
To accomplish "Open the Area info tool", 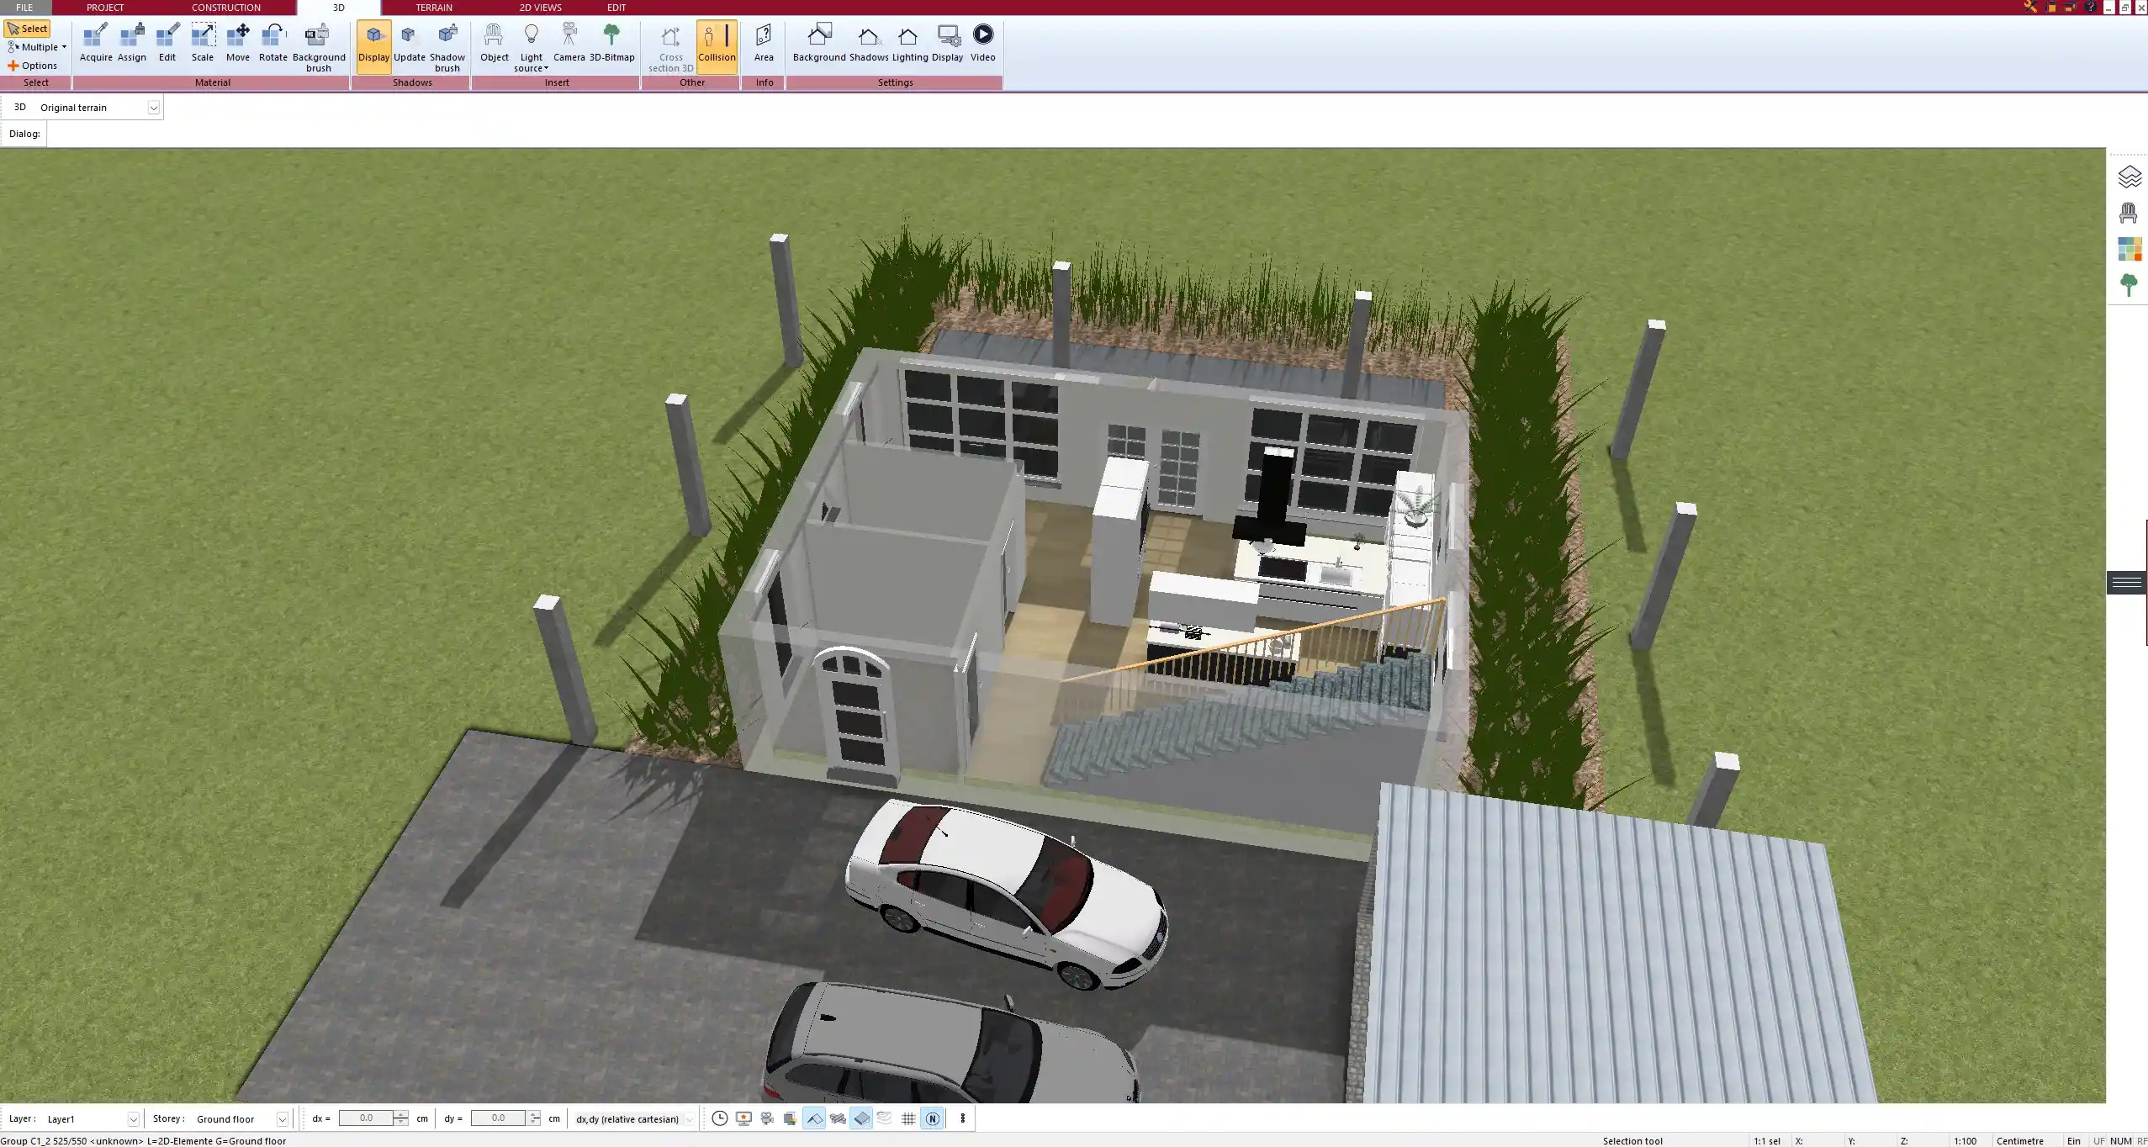I will click(764, 43).
